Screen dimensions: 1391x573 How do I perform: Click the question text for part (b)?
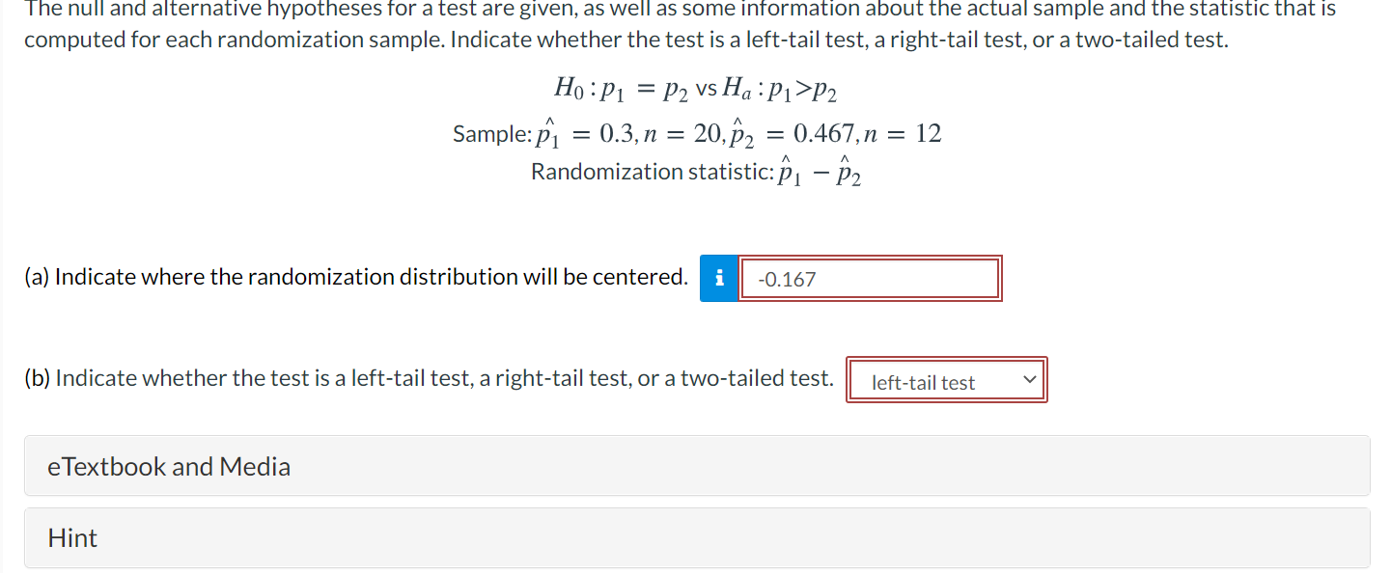coord(429,377)
